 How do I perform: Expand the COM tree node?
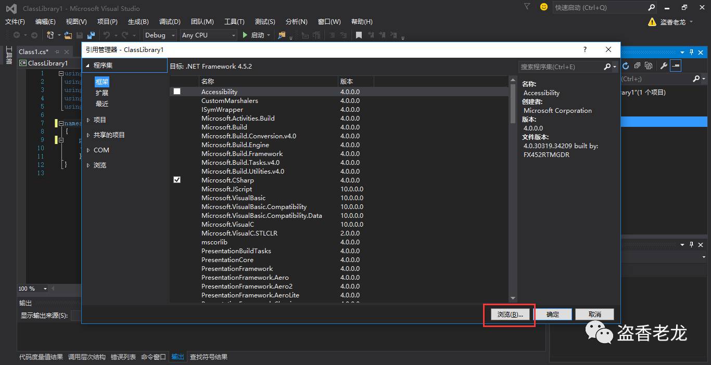coord(88,150)
